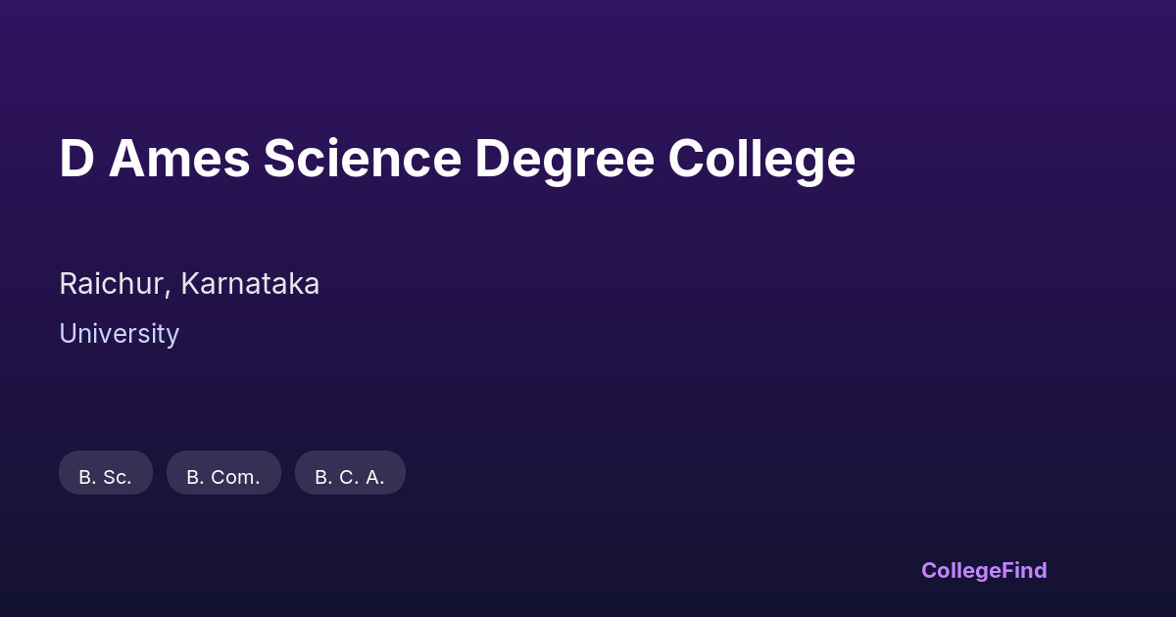Click the CollegeFind brand logo
1176x617 pixels.
pyautogui.click(x=984, y=570)
